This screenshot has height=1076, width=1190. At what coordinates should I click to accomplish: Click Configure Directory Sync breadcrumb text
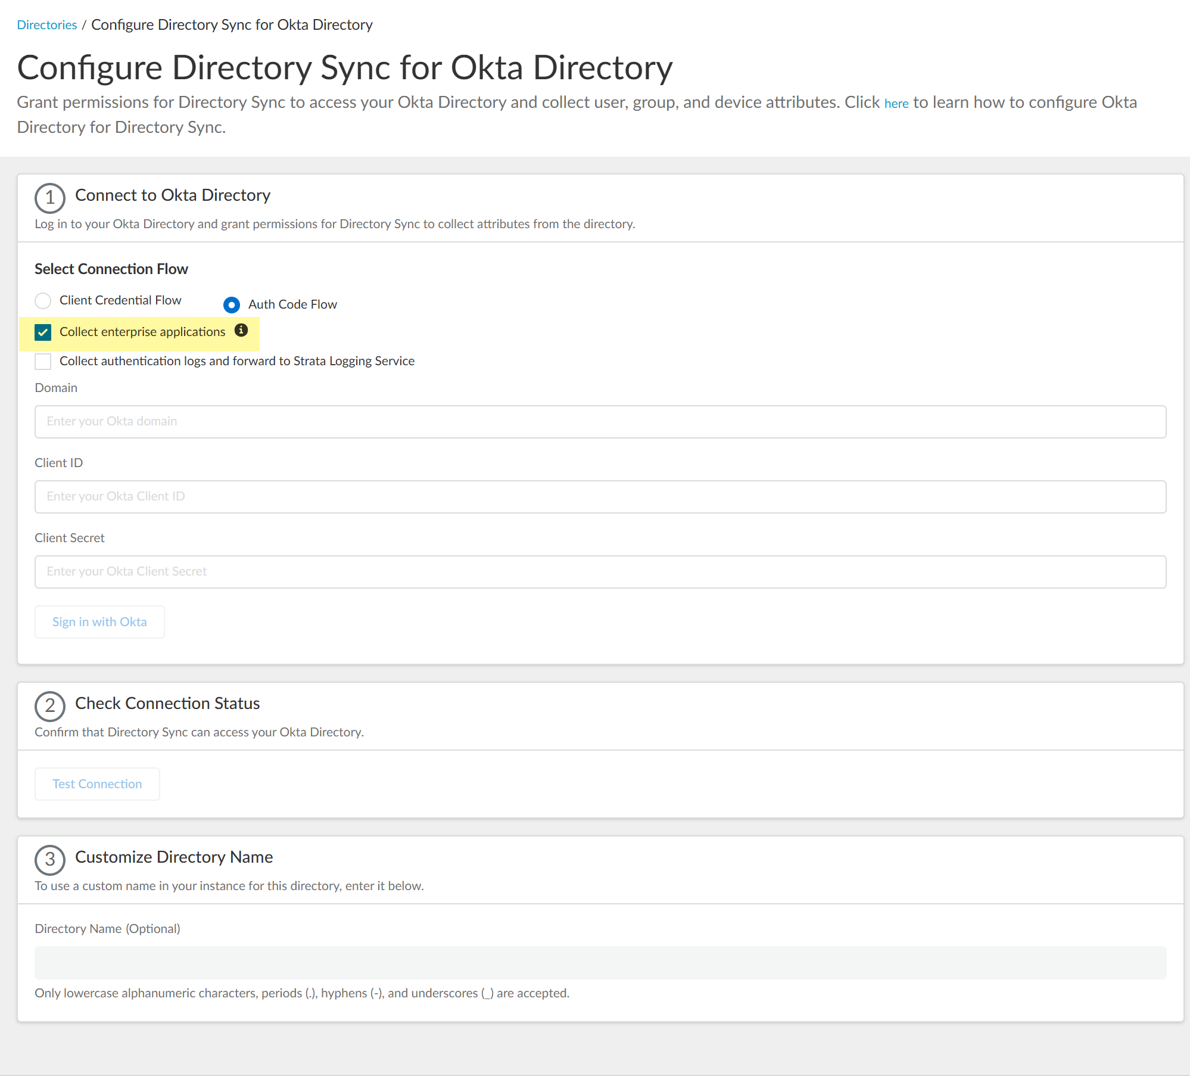coord(232,25)
